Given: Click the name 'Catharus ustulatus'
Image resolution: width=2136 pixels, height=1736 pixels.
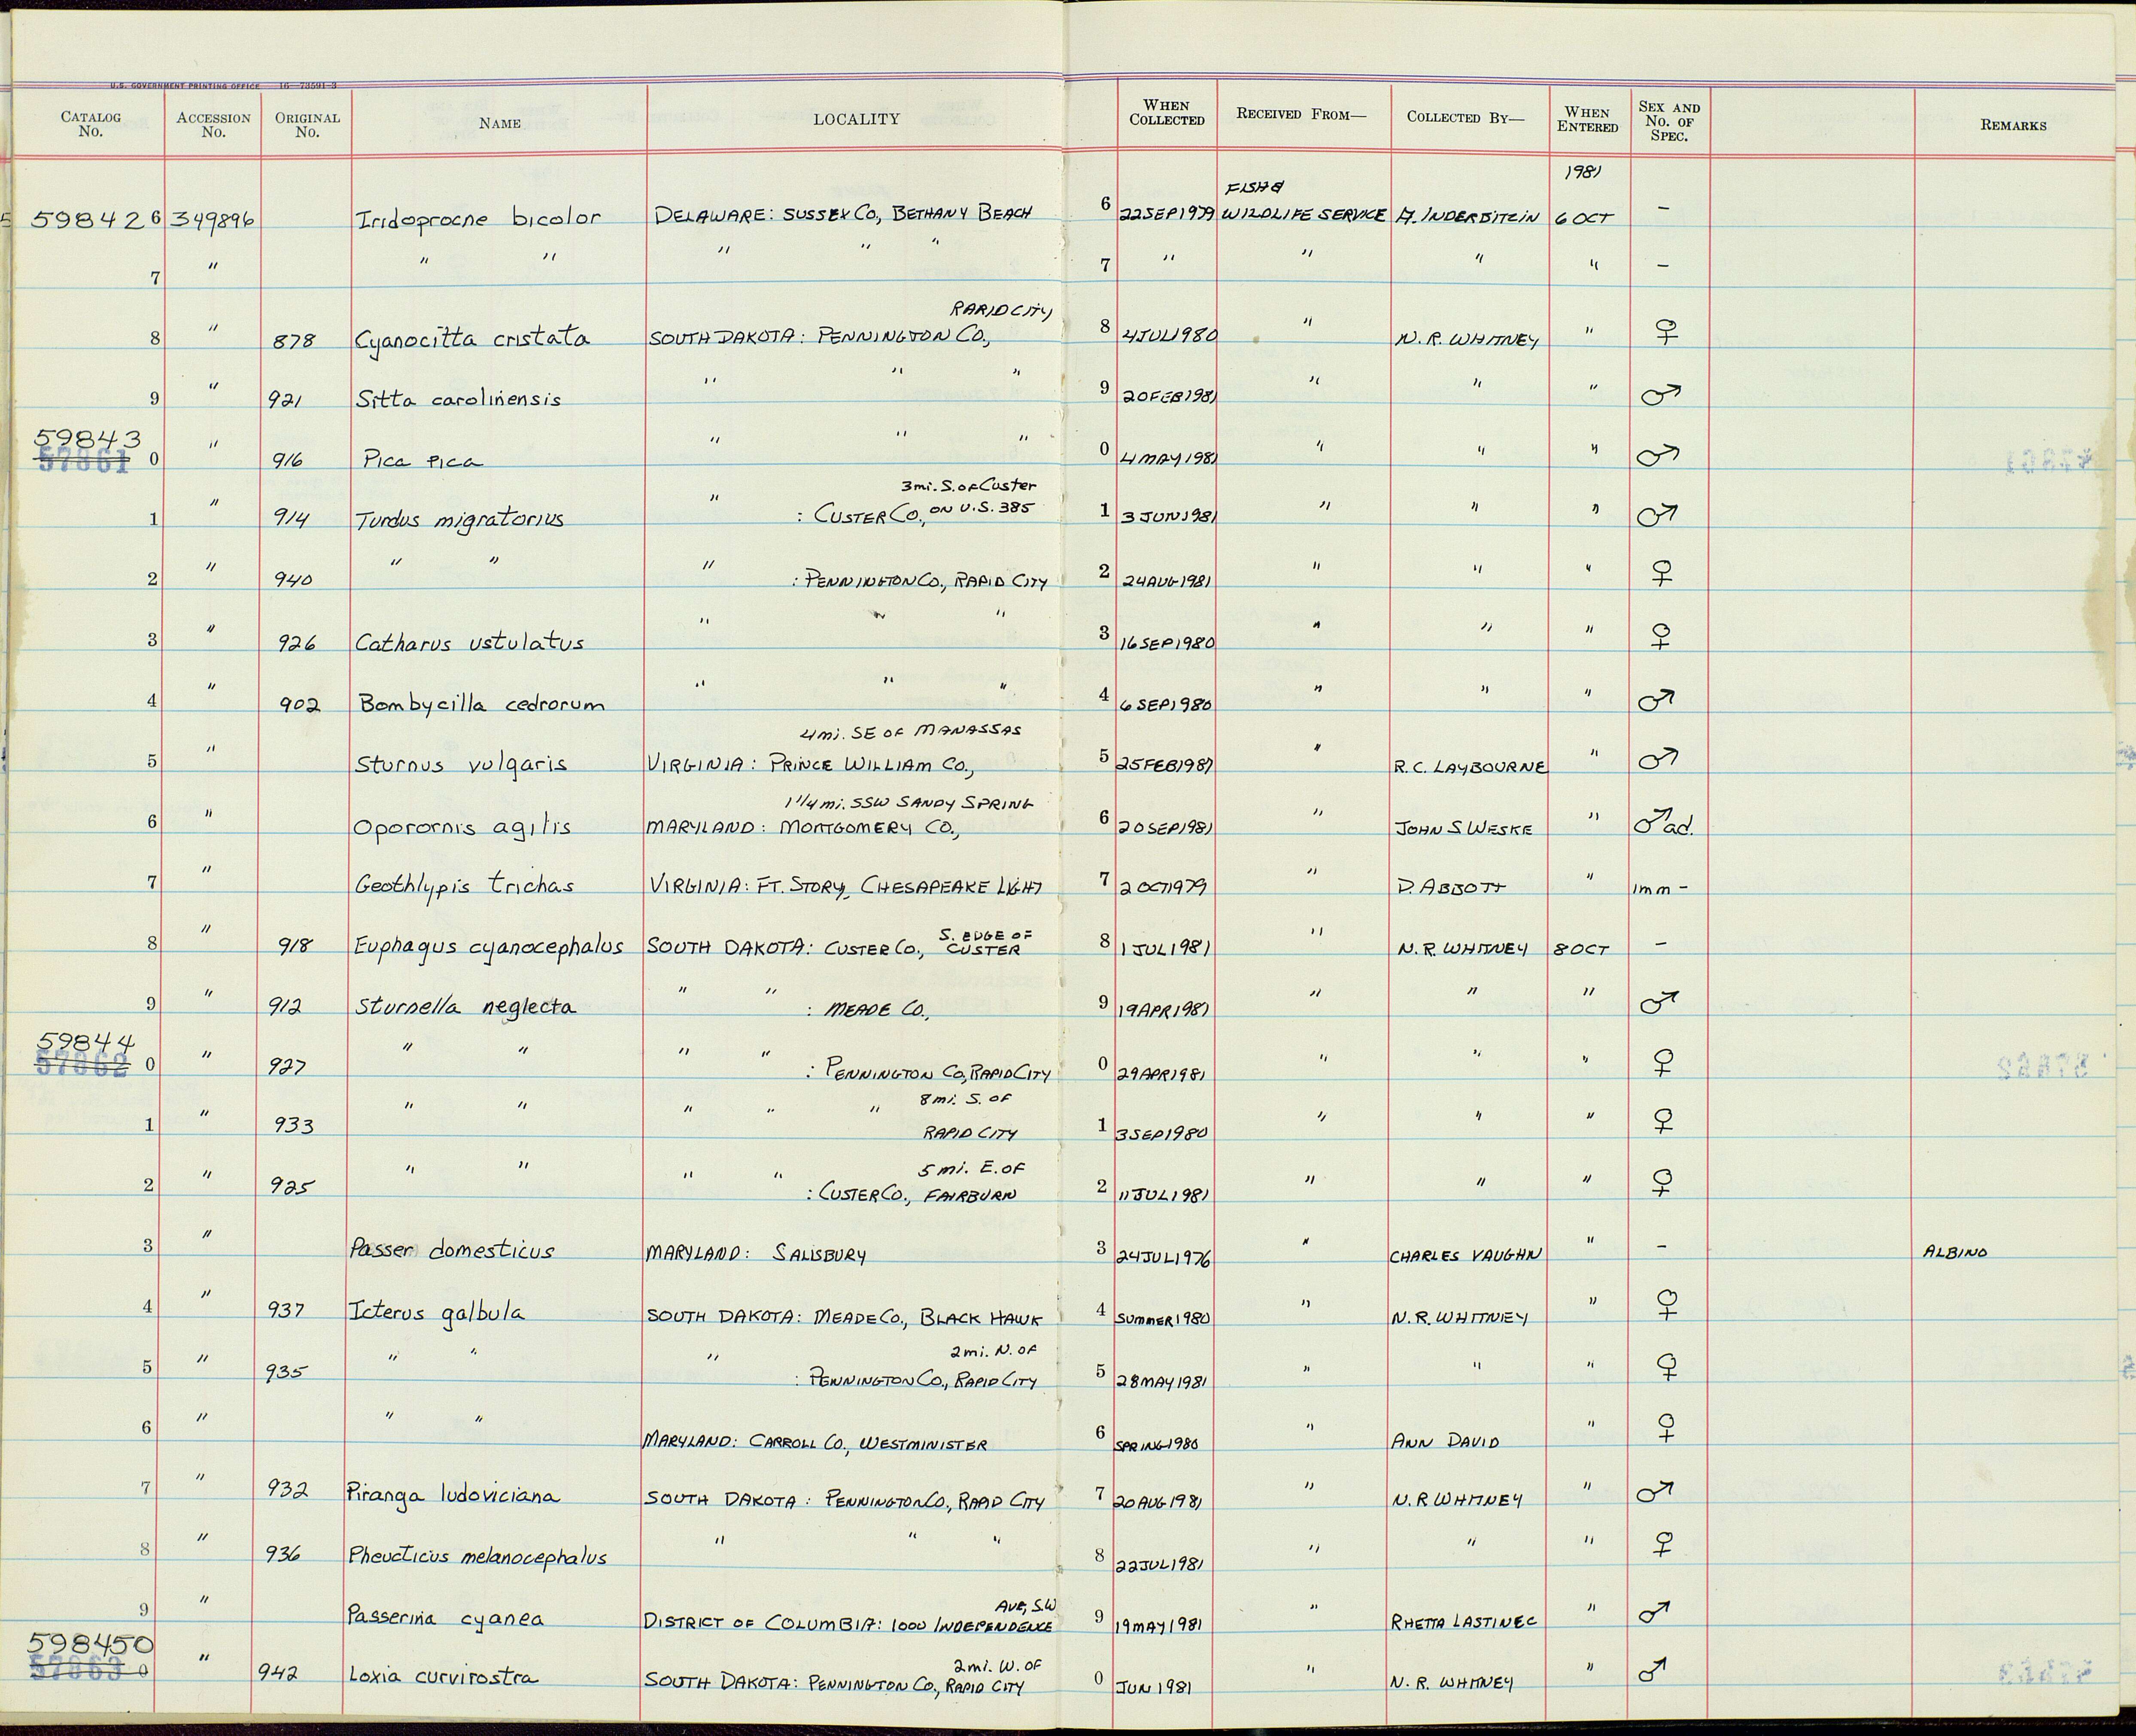Looking at the screenshot, I should click(x=469, y=642).
